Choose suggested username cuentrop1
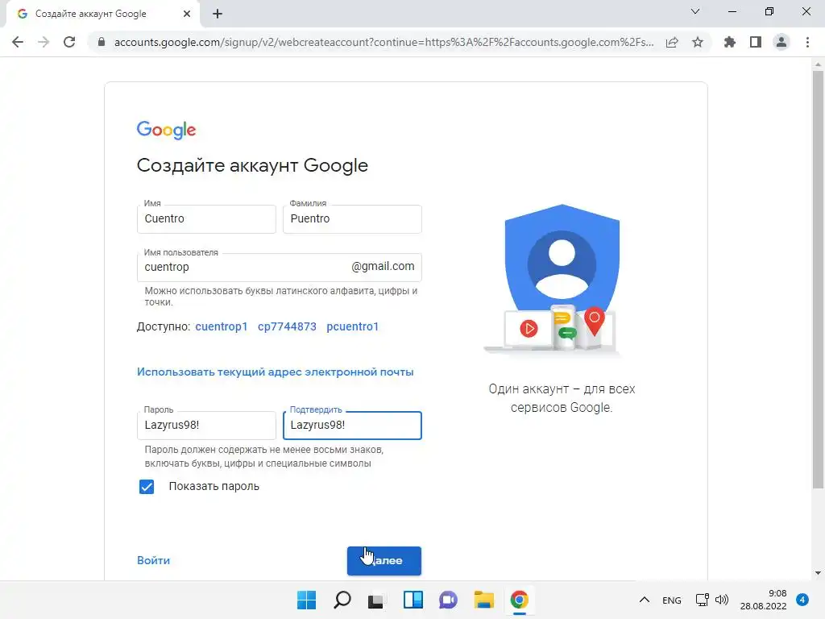Viewport: 825px width, 619px height. (x=221, y=327)
